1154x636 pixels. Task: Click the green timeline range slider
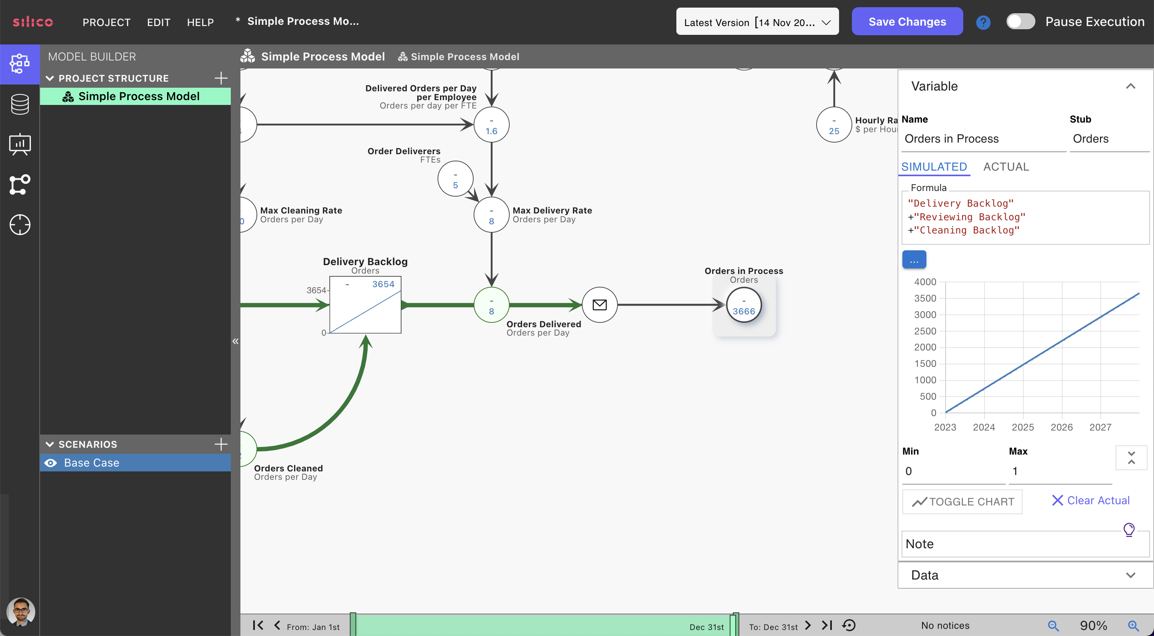542,625
